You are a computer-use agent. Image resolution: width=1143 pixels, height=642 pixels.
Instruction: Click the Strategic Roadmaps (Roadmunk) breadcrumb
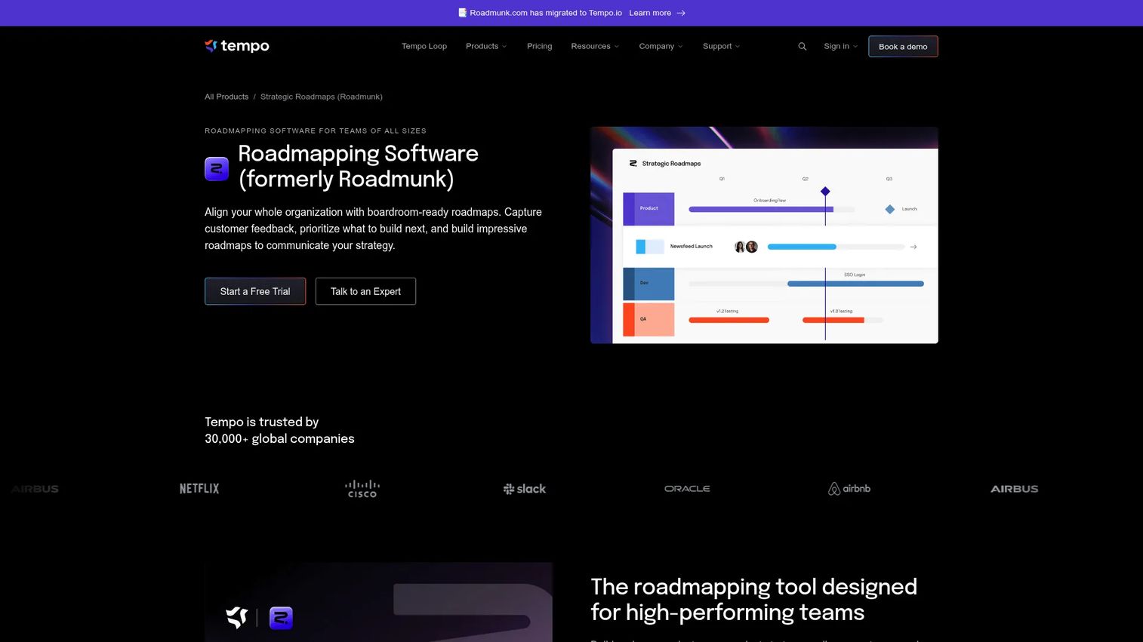click(x=322, y=97)
